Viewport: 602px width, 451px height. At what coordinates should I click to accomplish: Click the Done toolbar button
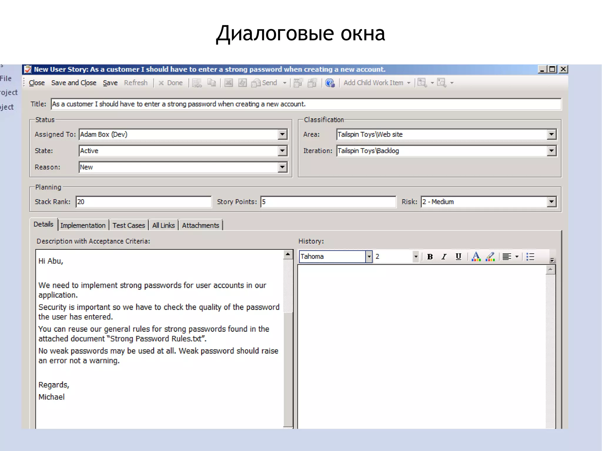[x=170, y=83]
